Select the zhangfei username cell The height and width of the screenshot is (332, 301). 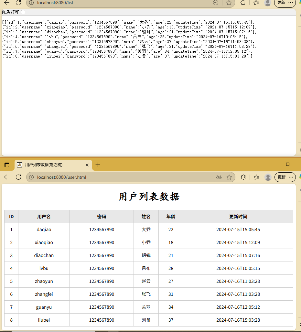coord(44,294)
